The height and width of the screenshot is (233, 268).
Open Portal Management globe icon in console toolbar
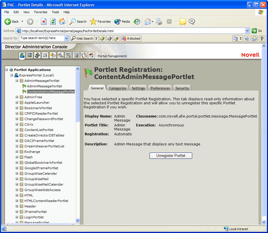(22, 55)
